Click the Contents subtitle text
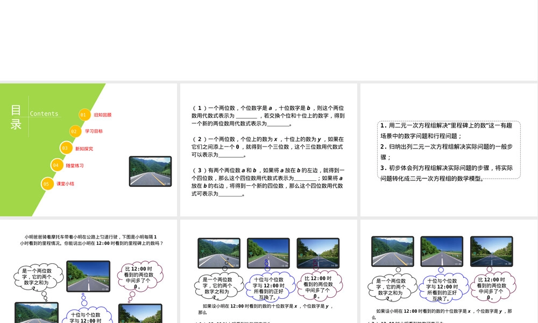This screenshot has width=538, height=323. pyautogui.click(x=44, y=114)
